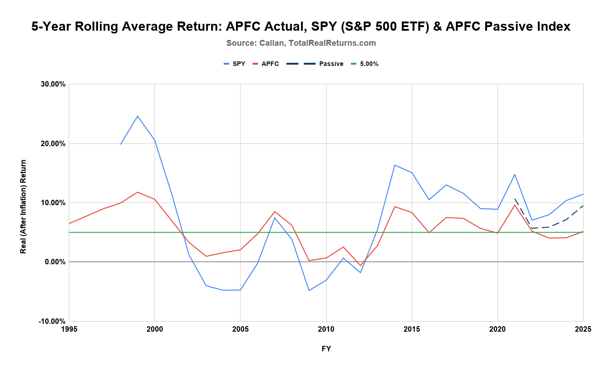Click the 0.00% y-axis tick label

click(55, 262)
